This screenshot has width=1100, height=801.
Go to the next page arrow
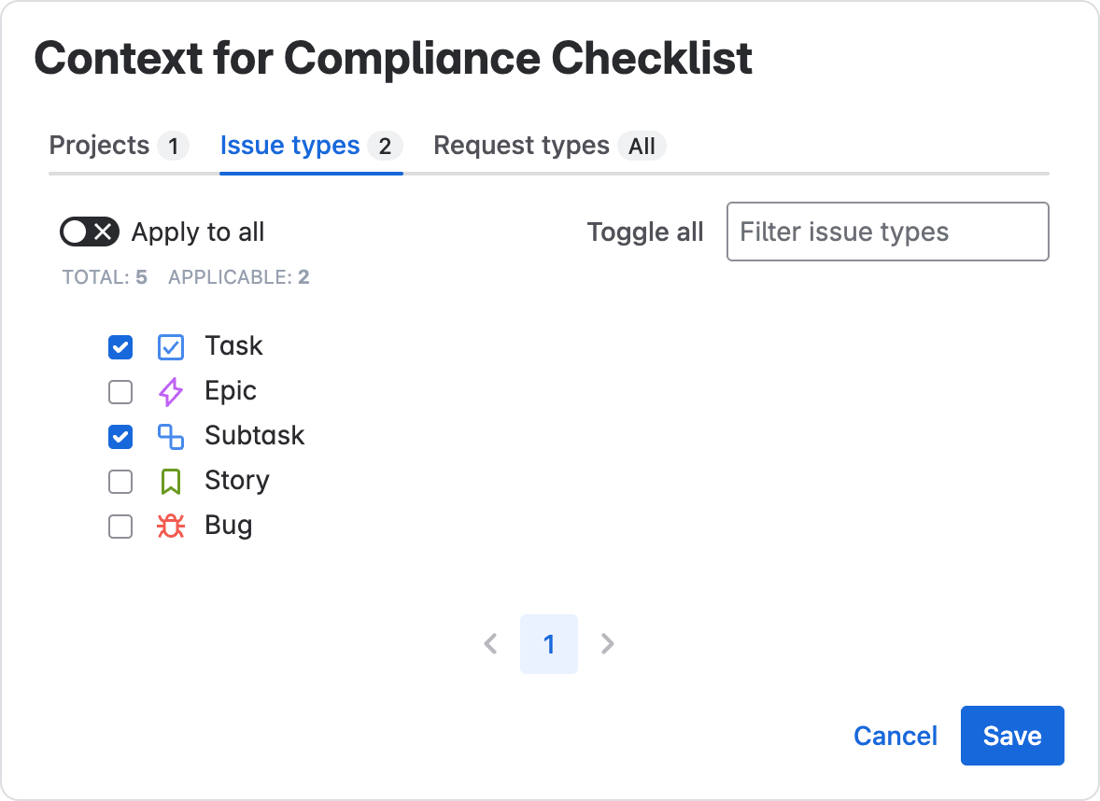point(608,644)
